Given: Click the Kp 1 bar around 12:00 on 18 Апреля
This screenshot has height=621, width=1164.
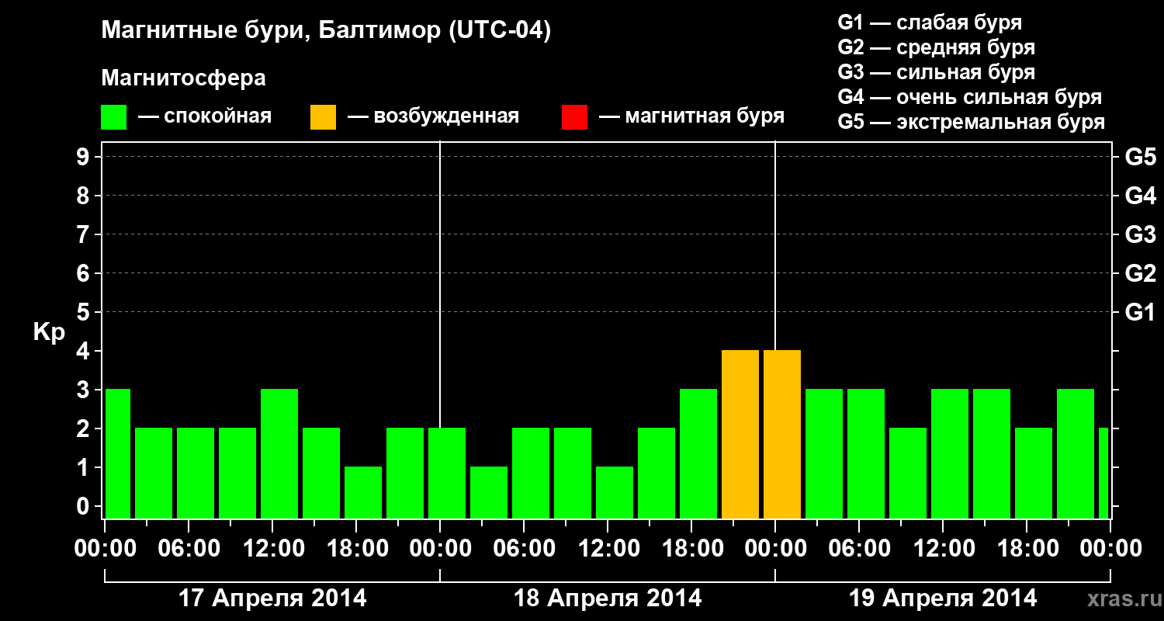Looking at the screenshot, I should coord(615,493).
